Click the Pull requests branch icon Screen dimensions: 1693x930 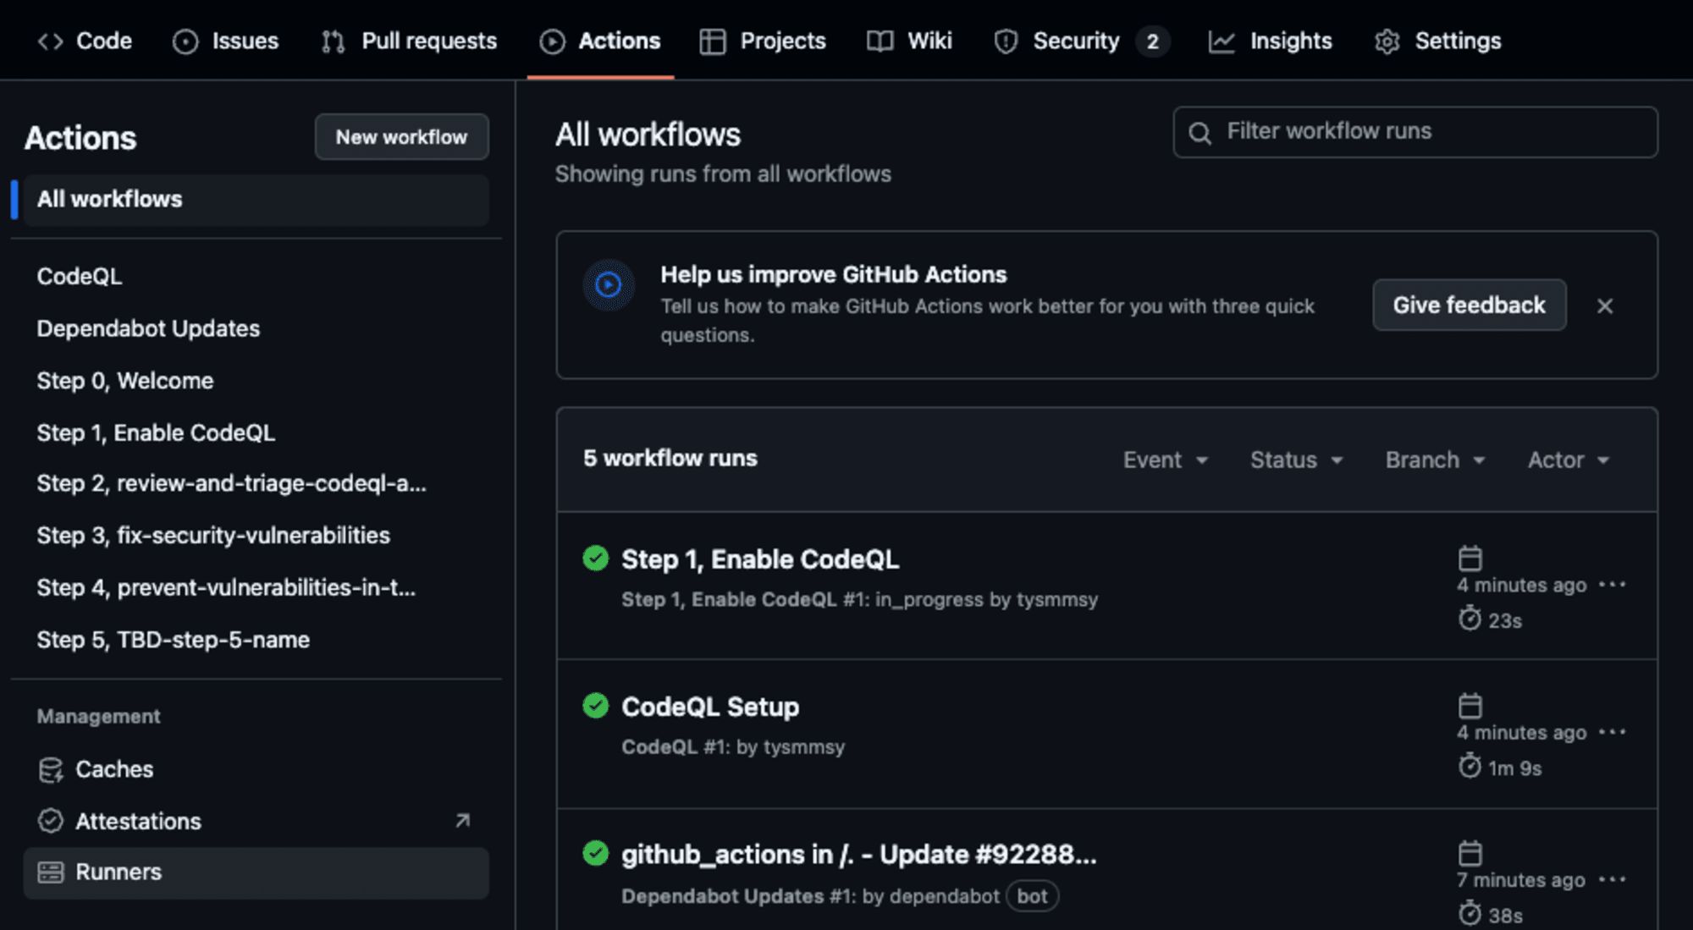(334, 41)
